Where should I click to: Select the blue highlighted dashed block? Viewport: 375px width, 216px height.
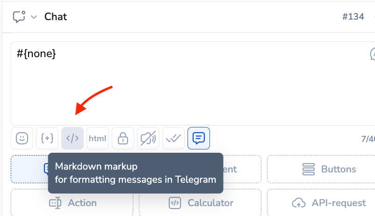pos(29,169)
